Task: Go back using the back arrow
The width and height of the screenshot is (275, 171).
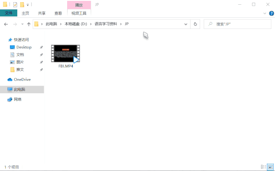Action: (6, 24)
